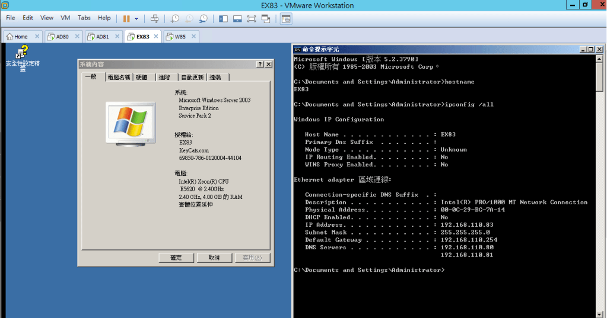Open the View menu

pyautogui.click(x=47, y=18)
